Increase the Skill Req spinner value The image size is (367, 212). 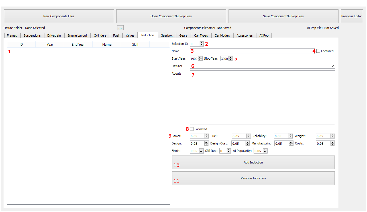pos(229,150)
